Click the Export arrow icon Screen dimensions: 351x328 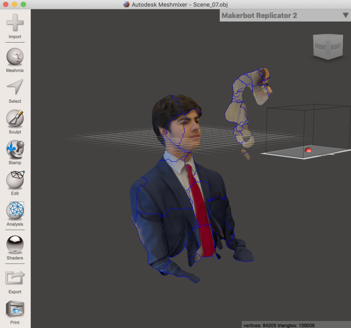(15, 278)
